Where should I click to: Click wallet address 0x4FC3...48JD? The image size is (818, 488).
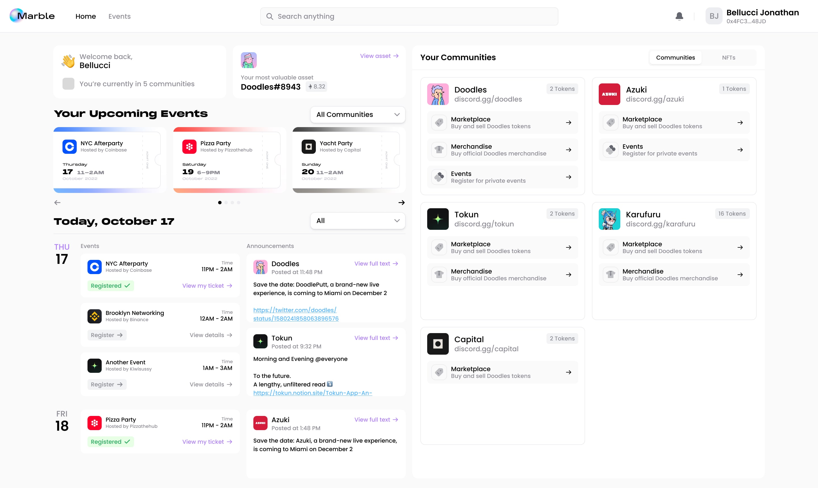pyautogui.click(x=746, y=21)
